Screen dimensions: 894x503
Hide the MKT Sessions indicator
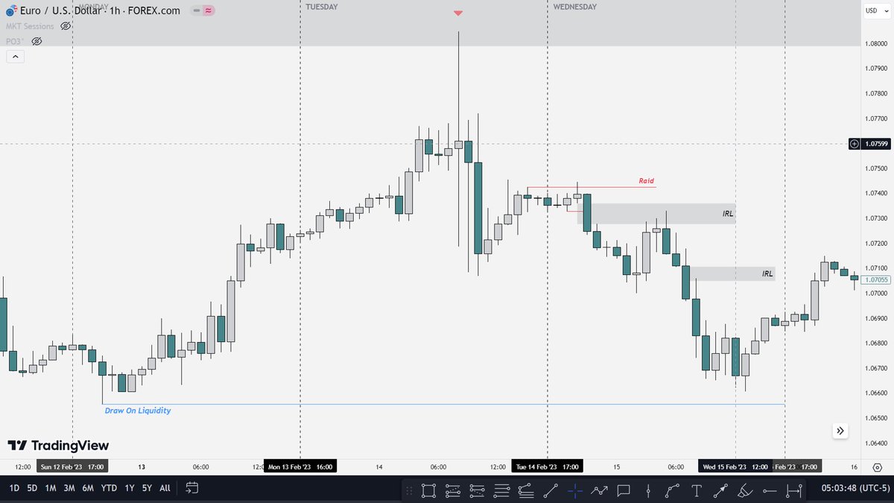[x=65, y=25]
